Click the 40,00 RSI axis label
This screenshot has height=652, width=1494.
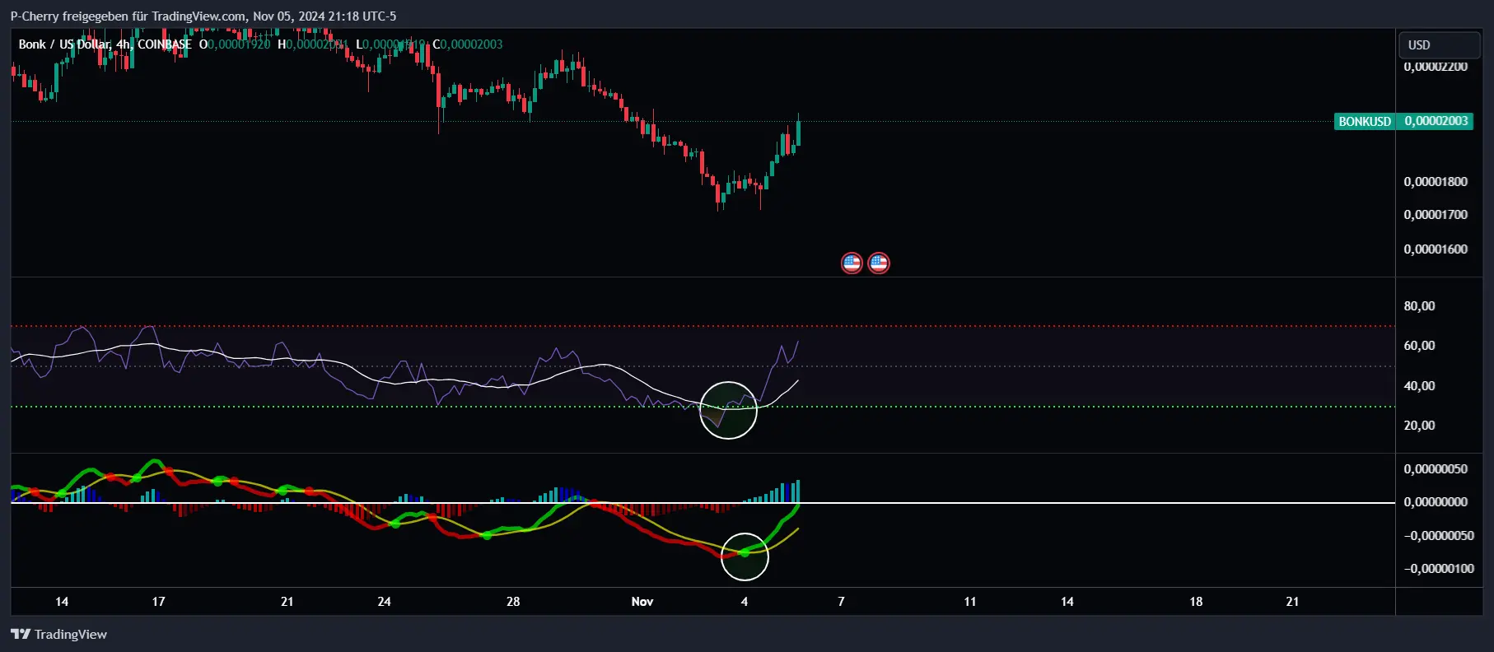1419,386
